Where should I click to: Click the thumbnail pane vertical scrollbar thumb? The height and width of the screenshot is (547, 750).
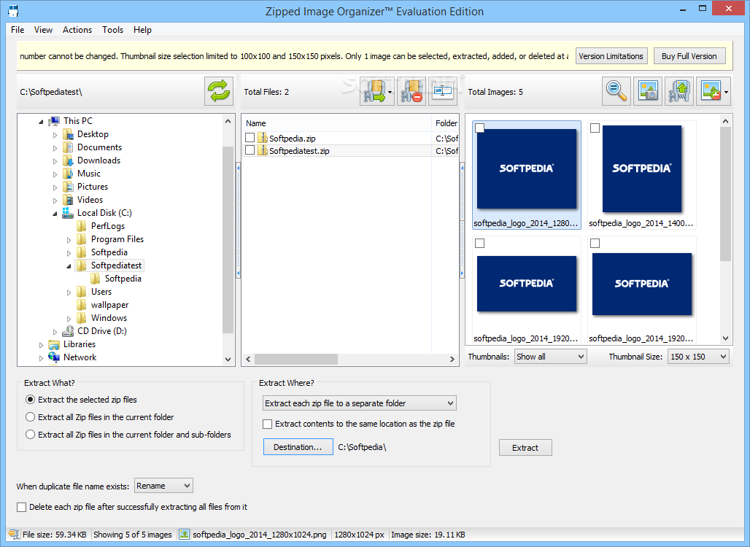point(725,194)
